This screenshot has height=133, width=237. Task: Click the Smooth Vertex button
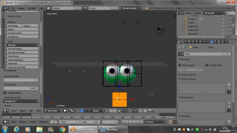22,33
